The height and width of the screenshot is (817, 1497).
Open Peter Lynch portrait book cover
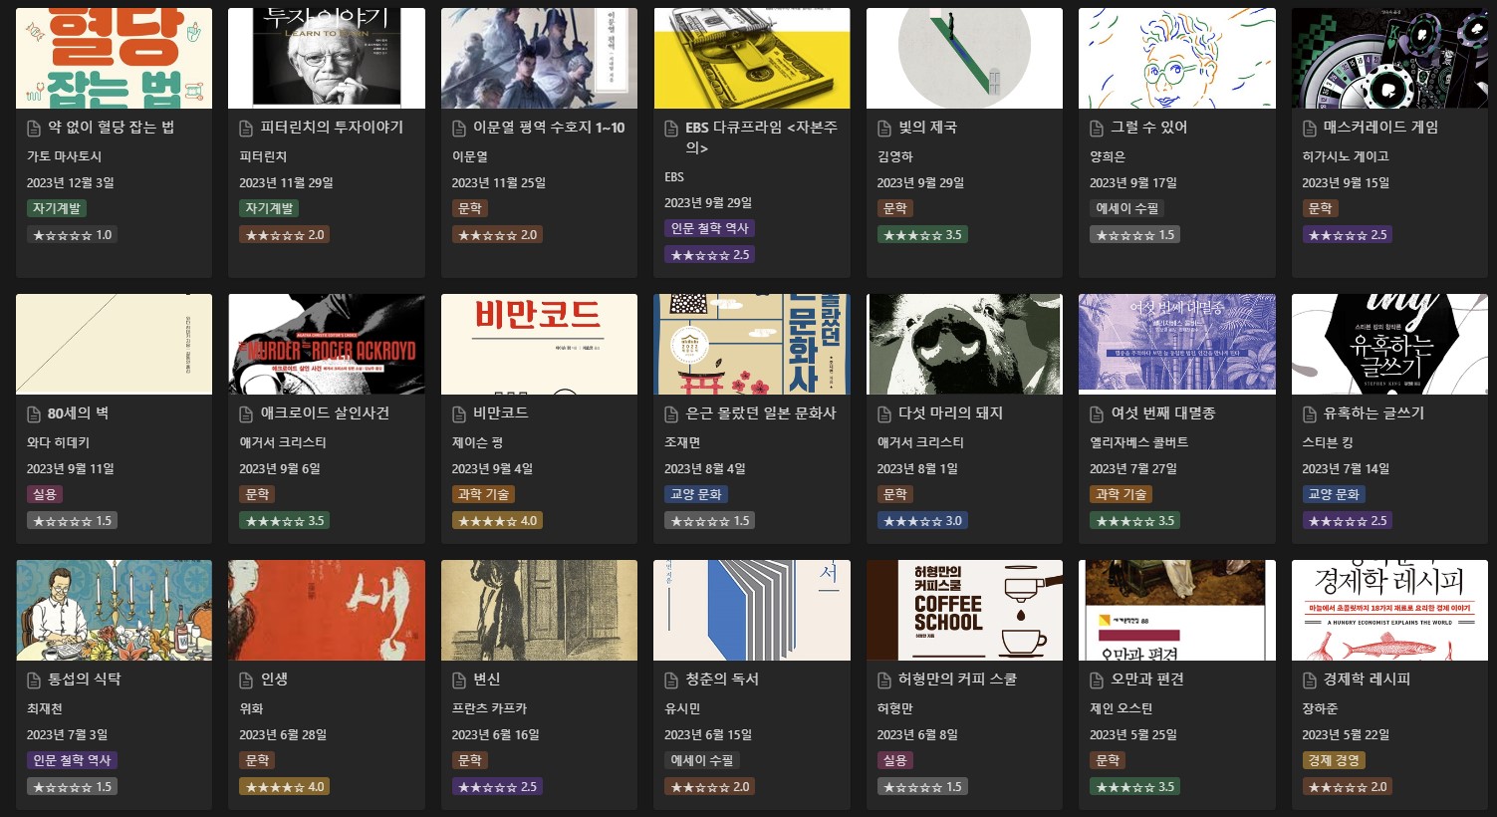(x=327, y=58)
